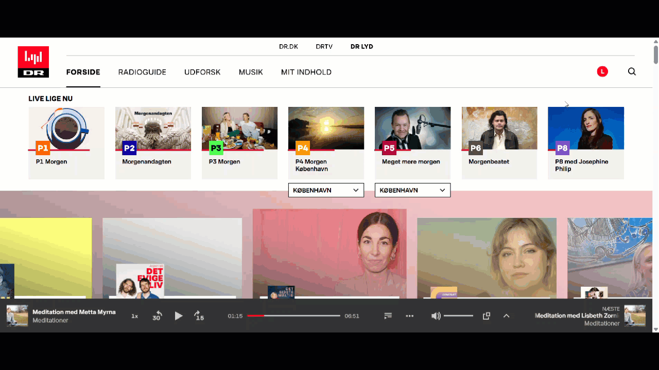Open the pop-out player icon
This screenshot has width=659, height=370.
click(x=486, y=316)
